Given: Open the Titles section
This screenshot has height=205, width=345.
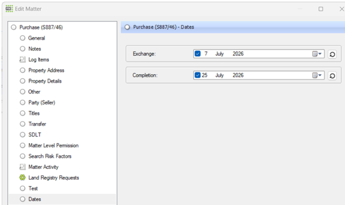Looking at the screenshot, I should 34,113.
